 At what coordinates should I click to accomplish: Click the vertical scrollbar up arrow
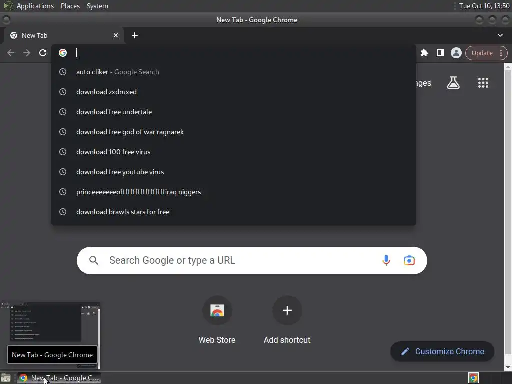[x=508, y=67]
